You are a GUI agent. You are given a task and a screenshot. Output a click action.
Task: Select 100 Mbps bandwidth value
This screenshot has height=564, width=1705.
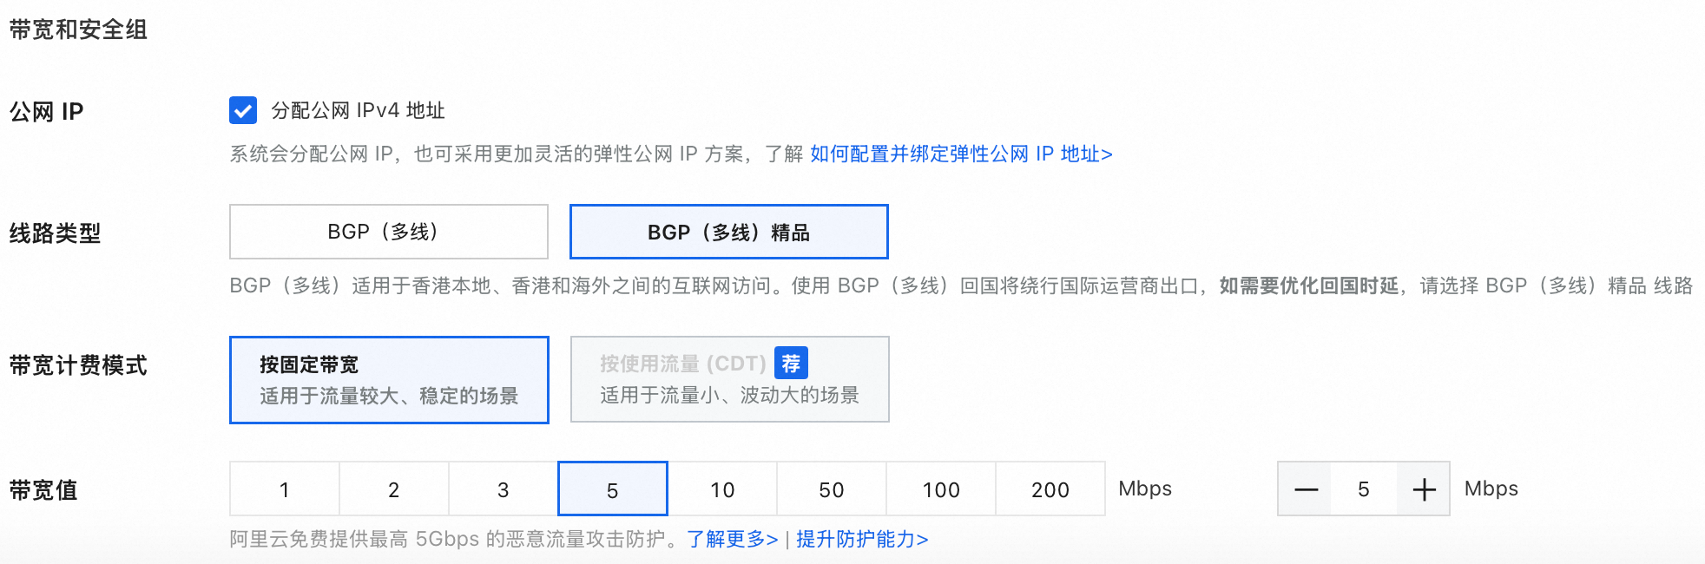tap(940, 489)
